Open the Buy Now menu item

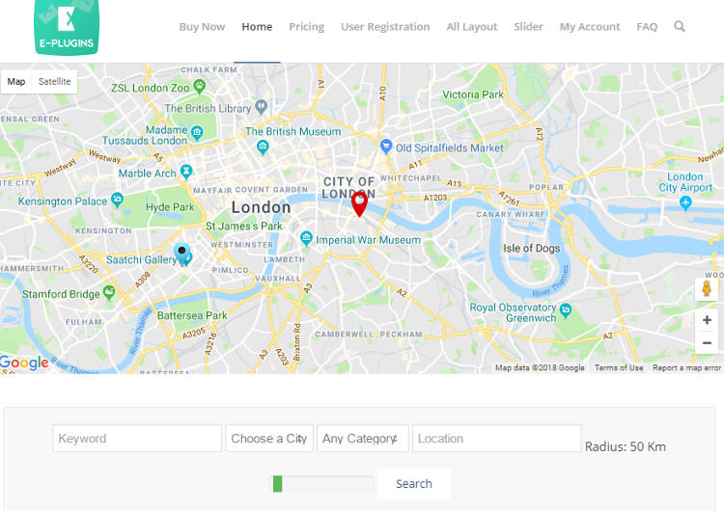click(203, 27)
